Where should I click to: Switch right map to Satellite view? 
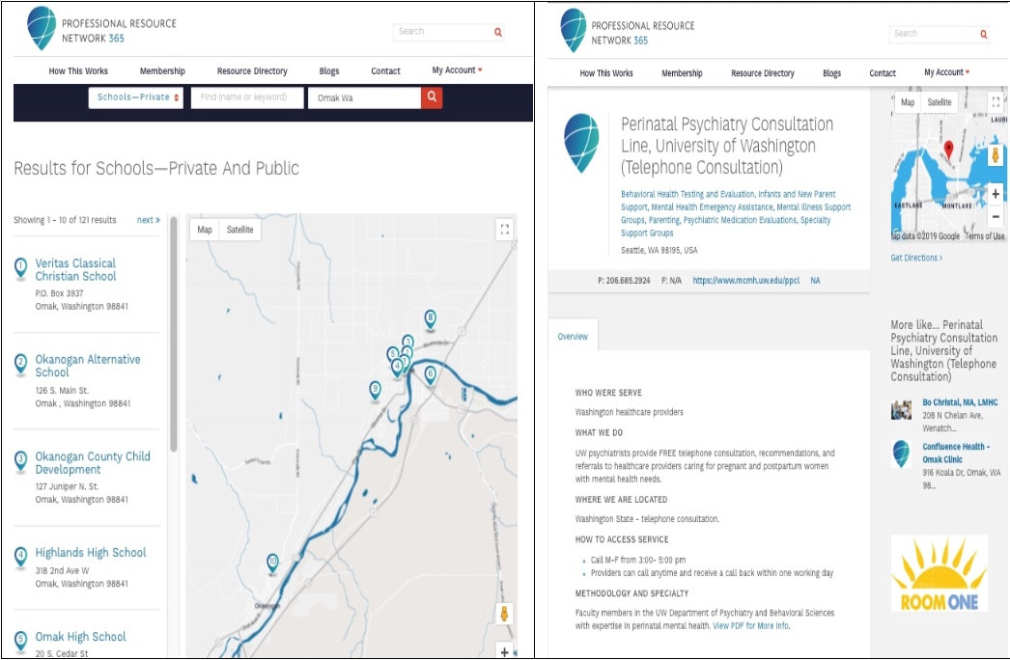939,102
